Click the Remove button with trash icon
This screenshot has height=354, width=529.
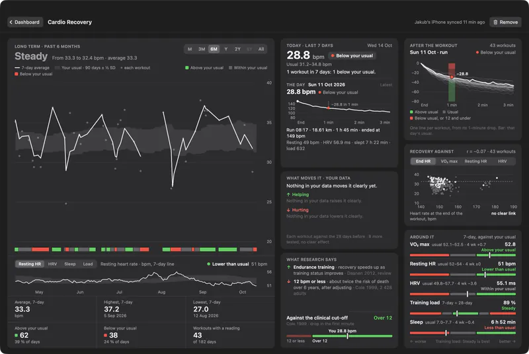505,22
